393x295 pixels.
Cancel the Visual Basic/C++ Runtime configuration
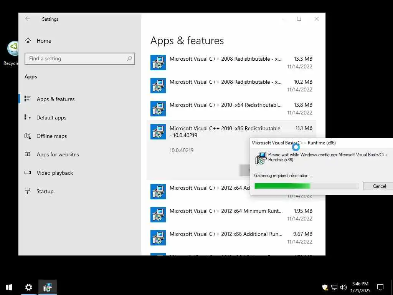pyautogui.click(x=379, y=186)
